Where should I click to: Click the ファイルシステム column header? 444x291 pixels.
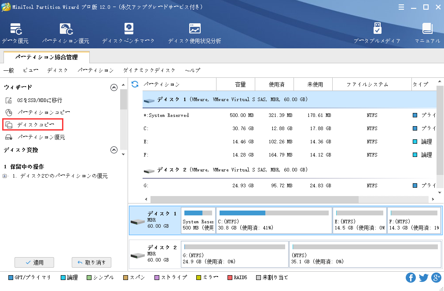click(x=372, y=84)
